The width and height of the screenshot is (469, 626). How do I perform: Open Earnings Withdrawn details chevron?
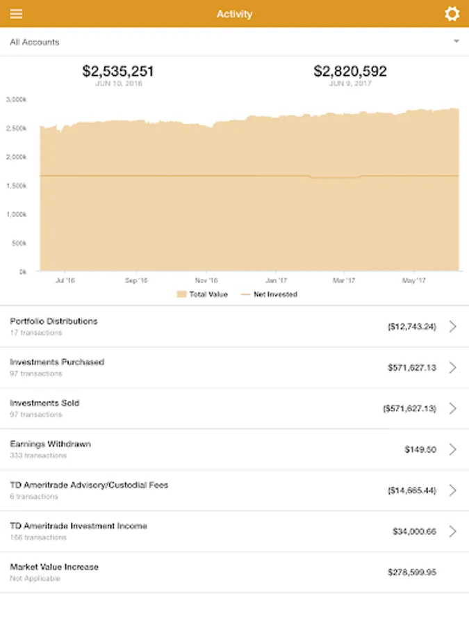pyautogui.click(x=453, y=449)
